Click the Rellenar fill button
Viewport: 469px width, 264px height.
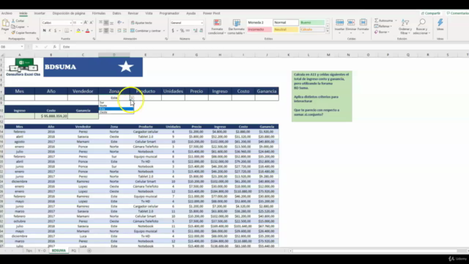click(383, 26)
